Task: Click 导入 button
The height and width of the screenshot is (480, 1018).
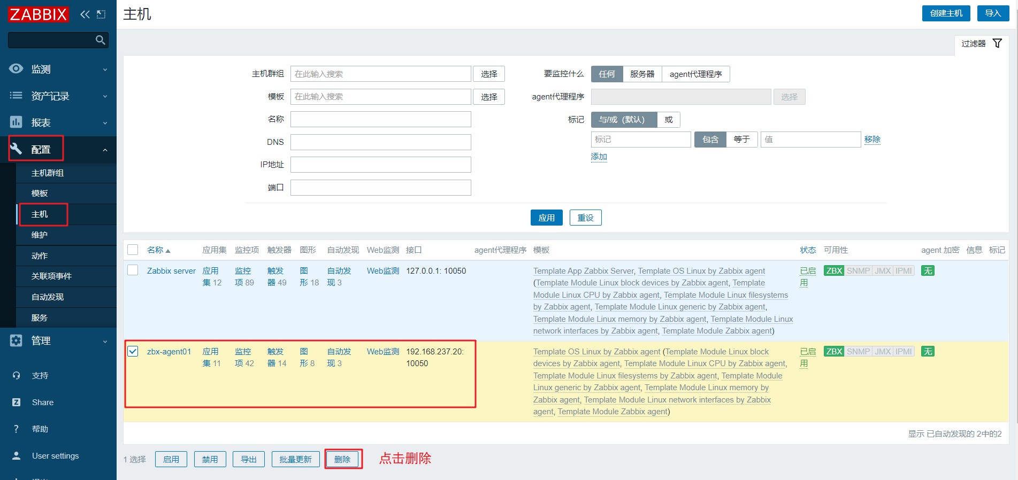Action: pyautogui.click(x=993, y=13)
